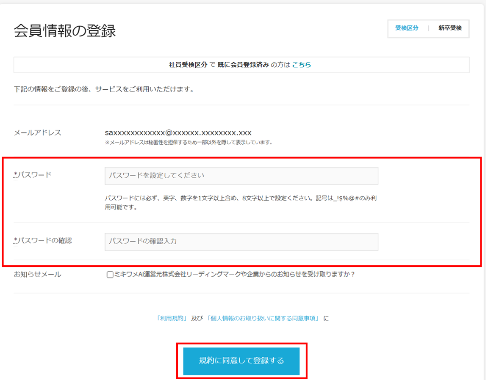
Task: Click the 新卒受検 text at top right
Action: pyautogui.click(x=450, y=28)
